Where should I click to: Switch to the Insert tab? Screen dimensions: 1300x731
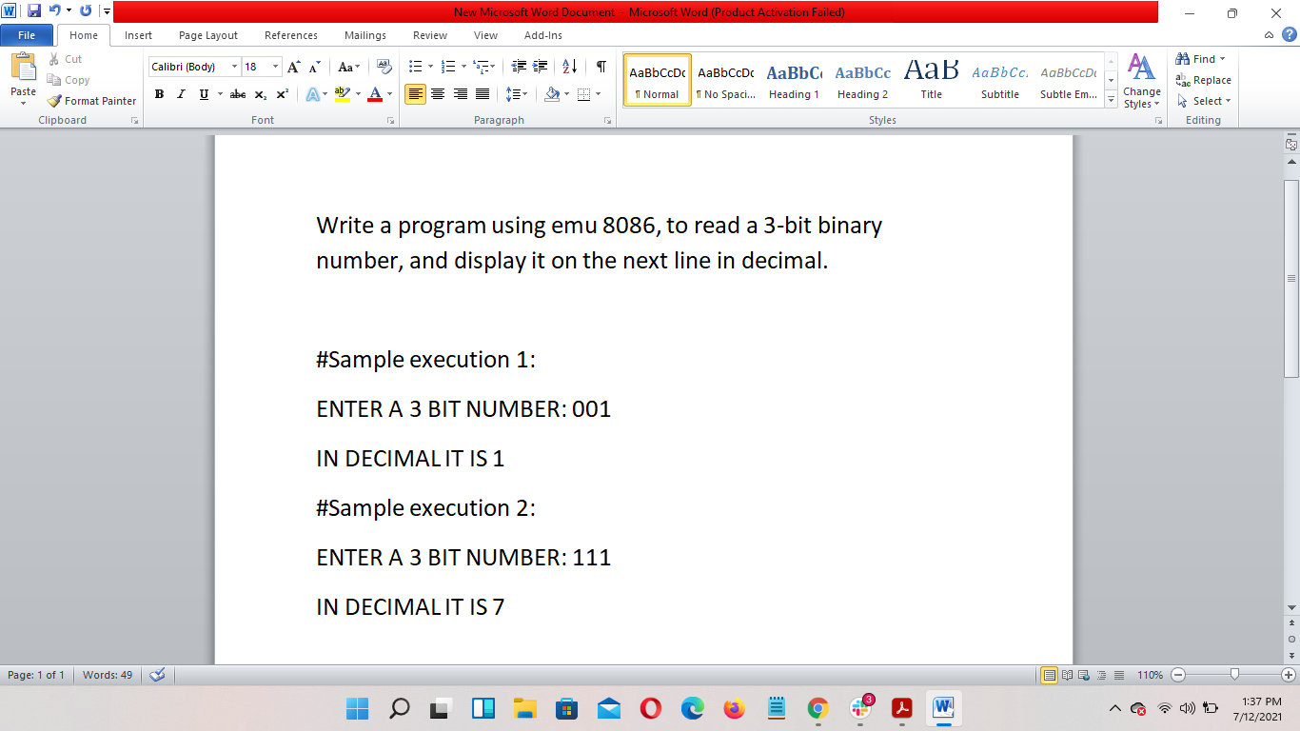tap(138, 35)
